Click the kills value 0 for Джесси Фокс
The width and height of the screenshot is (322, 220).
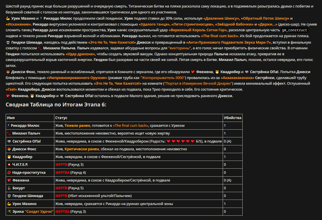point(225,149)
